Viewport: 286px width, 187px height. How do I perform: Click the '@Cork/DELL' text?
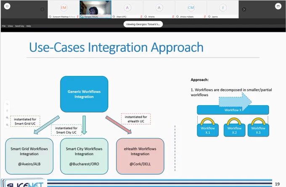click(x=140, y=164)
